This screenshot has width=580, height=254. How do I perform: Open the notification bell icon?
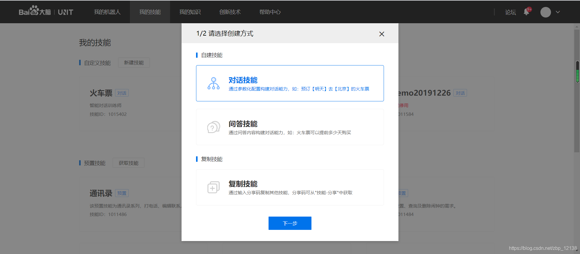(x=527, y=12)
